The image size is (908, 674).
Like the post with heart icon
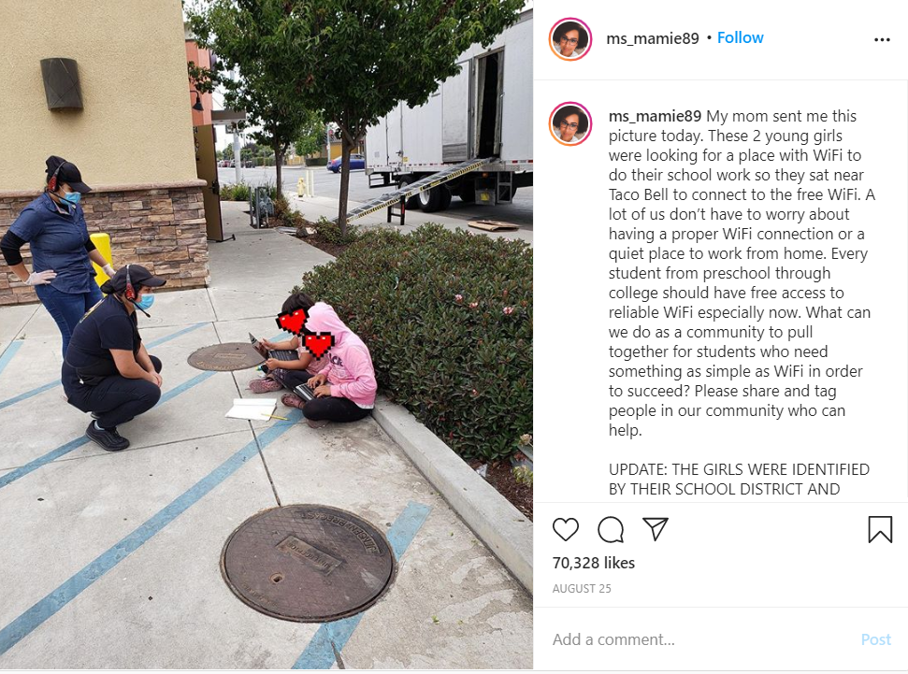point(565,529)
